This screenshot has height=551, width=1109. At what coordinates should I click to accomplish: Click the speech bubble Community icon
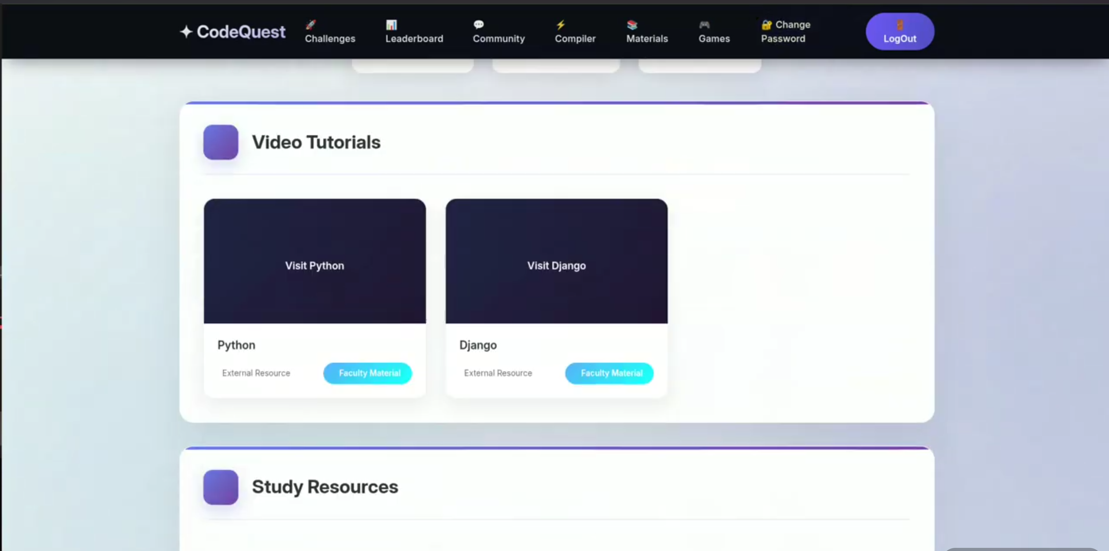coord(478,24)
